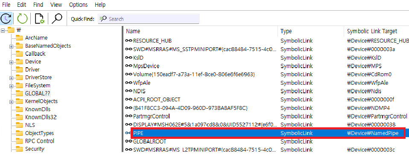Image resolution: width=409 pixels, height=155 pixels.
Task: Click the folder icon beside NLS
Action: (19, 125)
